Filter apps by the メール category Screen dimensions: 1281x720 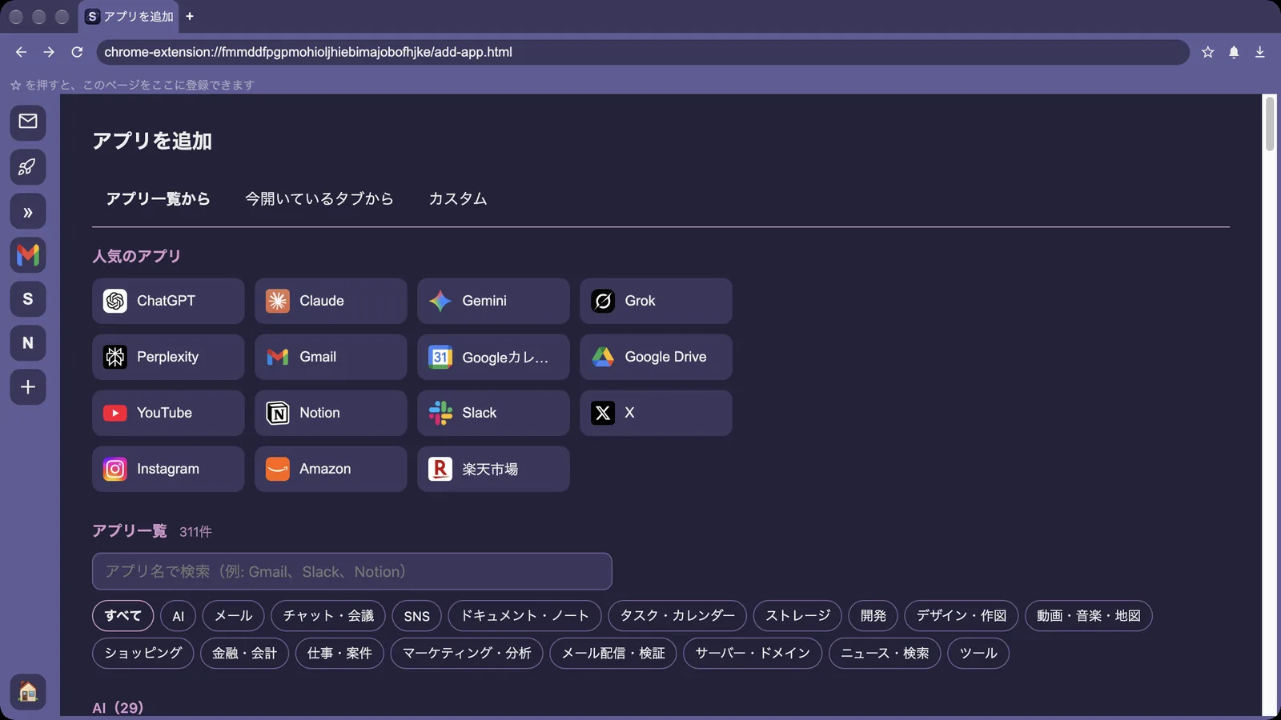point(234,615)
